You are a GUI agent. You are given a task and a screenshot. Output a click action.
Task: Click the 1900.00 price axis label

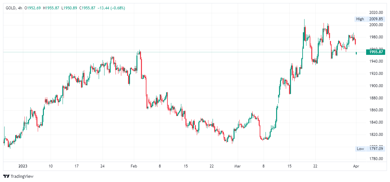click(x=376, y=86)
